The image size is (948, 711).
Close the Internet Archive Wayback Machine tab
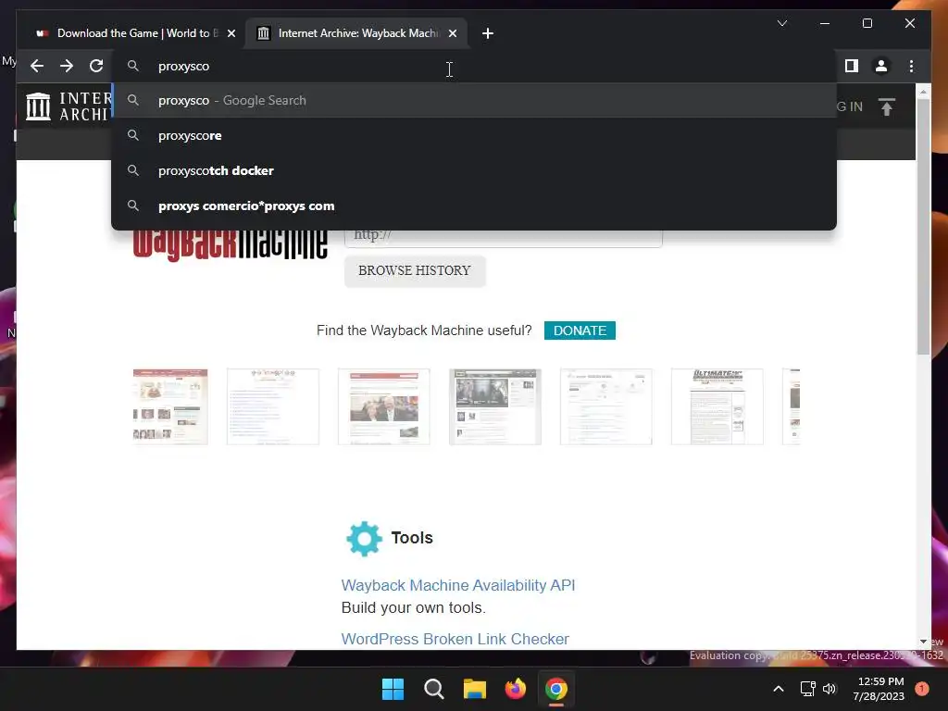tap(452, 33)
